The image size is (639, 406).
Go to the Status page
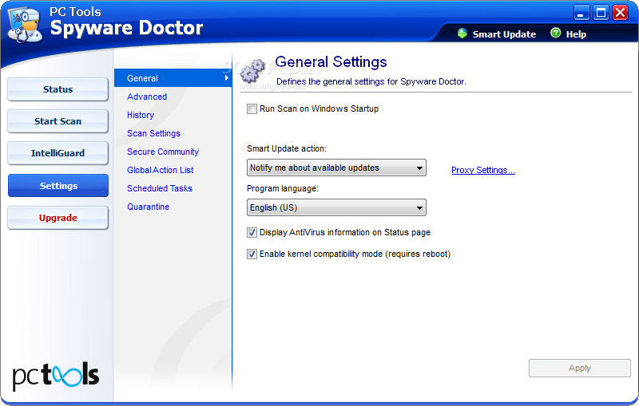pyautogui.click(x=58, y=89)
